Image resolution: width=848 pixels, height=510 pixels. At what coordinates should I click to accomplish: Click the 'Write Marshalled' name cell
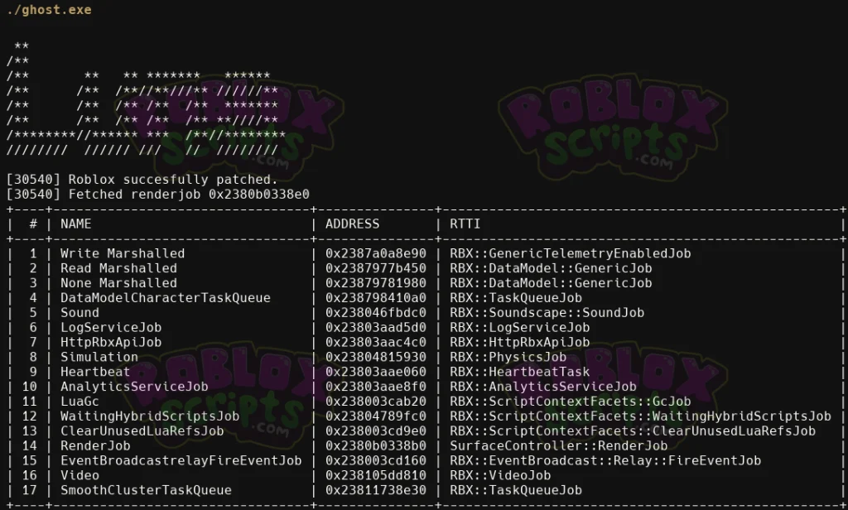[123, 253]
